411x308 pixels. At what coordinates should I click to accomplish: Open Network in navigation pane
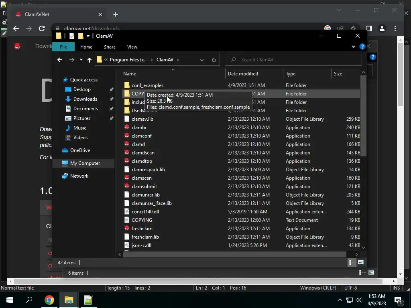coord(79,176)
